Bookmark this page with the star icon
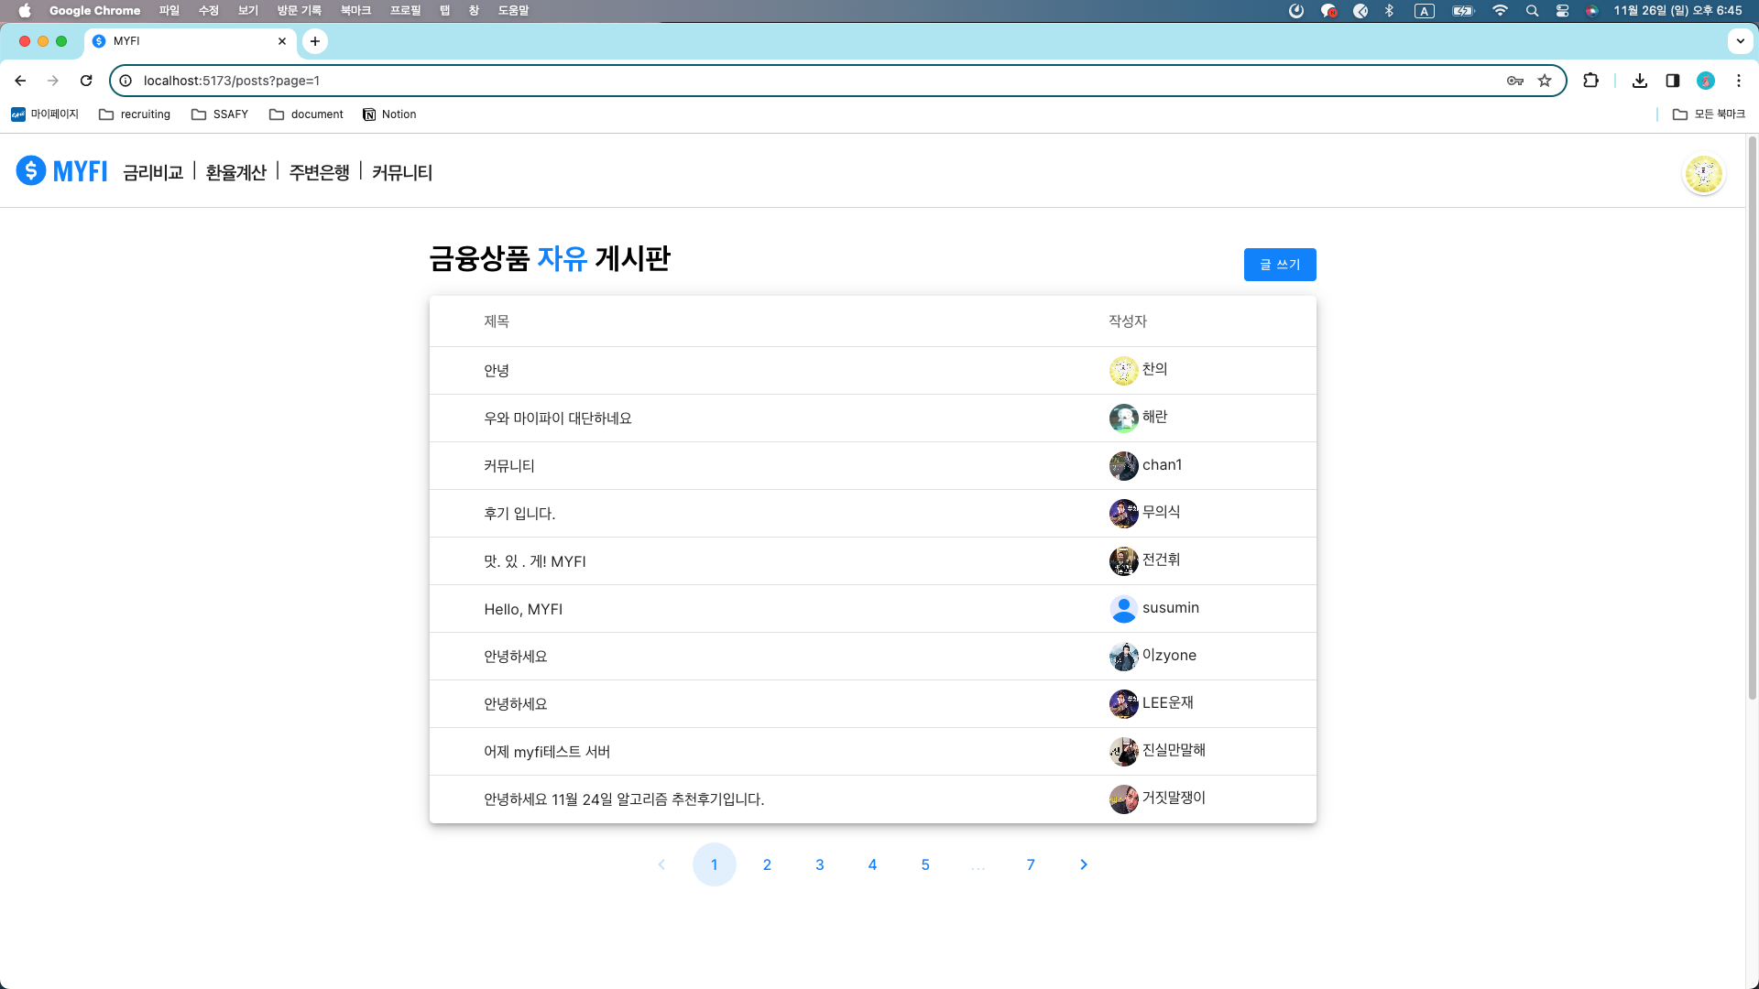 (x=1545, y=81)
